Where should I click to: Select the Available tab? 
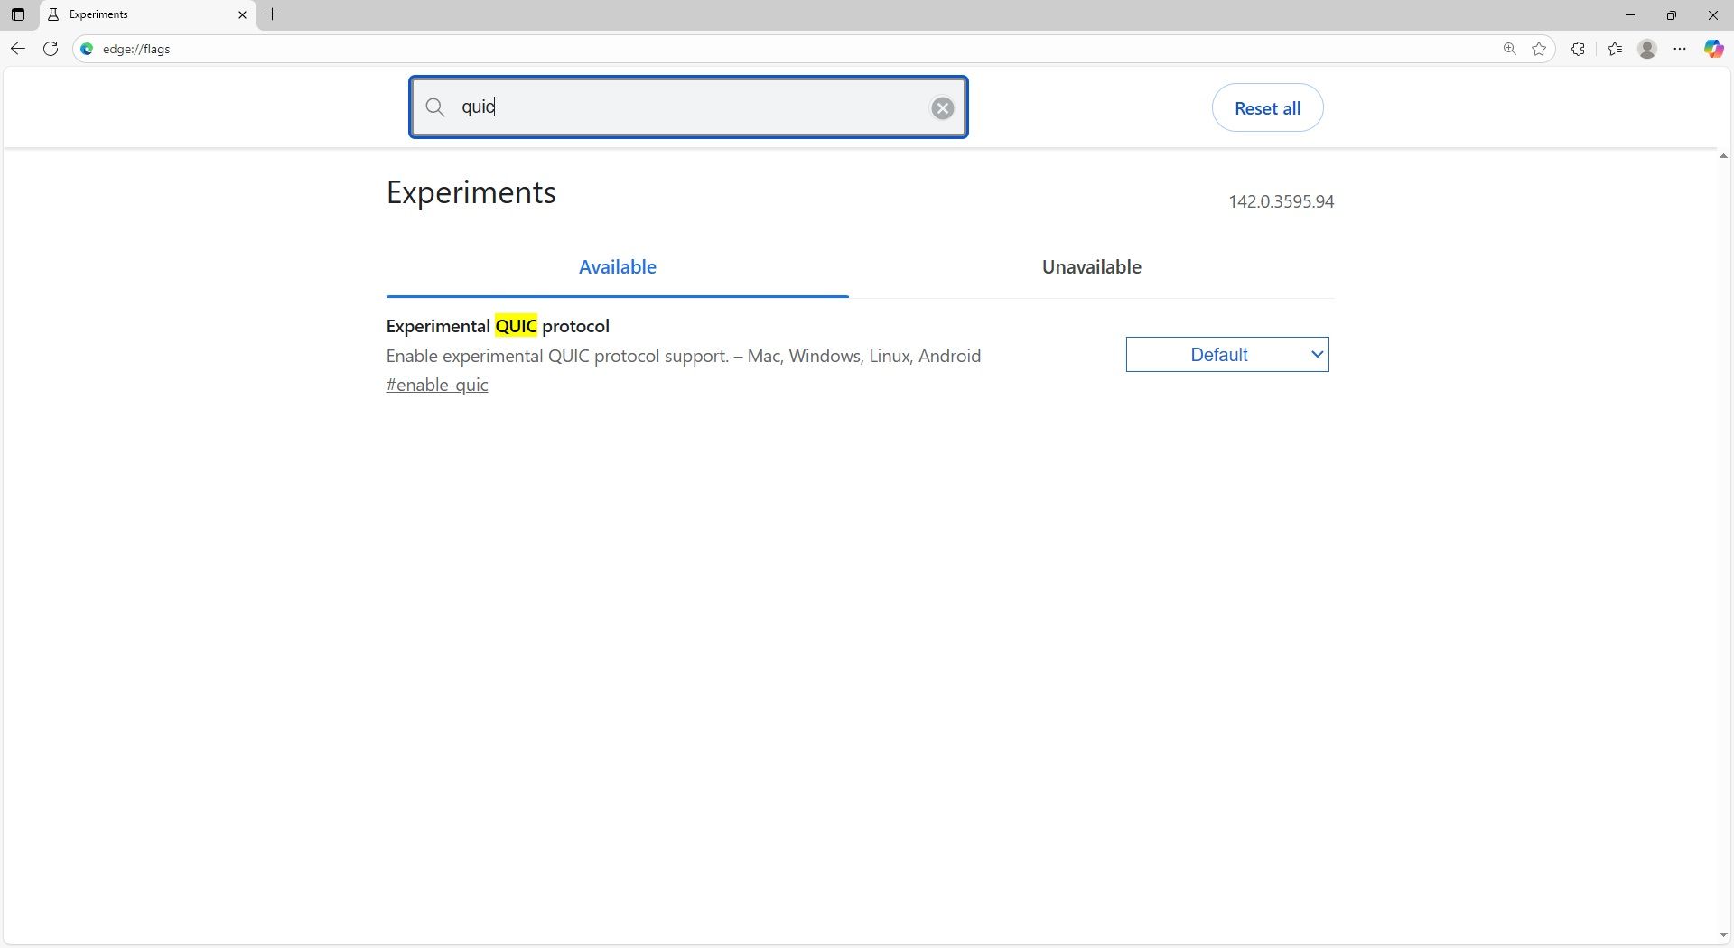click(x=617, y=267)
